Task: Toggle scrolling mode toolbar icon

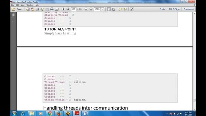Action: [x=109, y=9]
